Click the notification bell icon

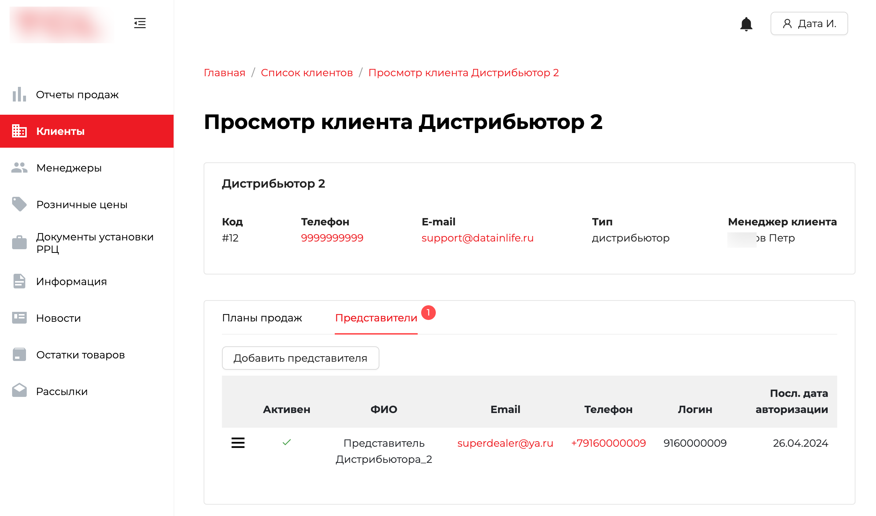[746, 24]
